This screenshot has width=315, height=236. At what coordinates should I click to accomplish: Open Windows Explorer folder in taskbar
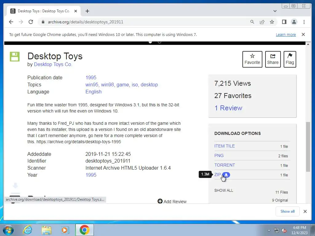46,230
